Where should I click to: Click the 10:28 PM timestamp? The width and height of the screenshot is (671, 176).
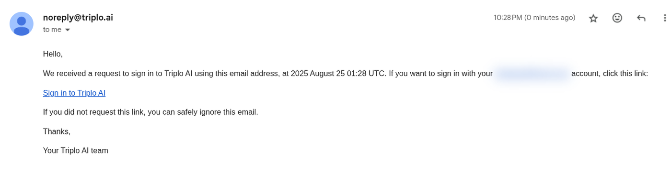(508, 18)
